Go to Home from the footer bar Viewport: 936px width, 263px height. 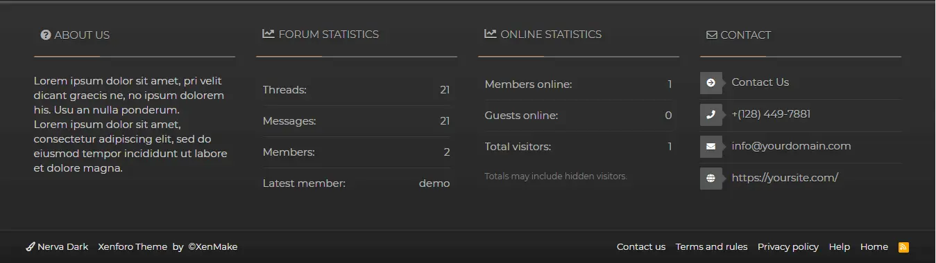click(874, 246)
